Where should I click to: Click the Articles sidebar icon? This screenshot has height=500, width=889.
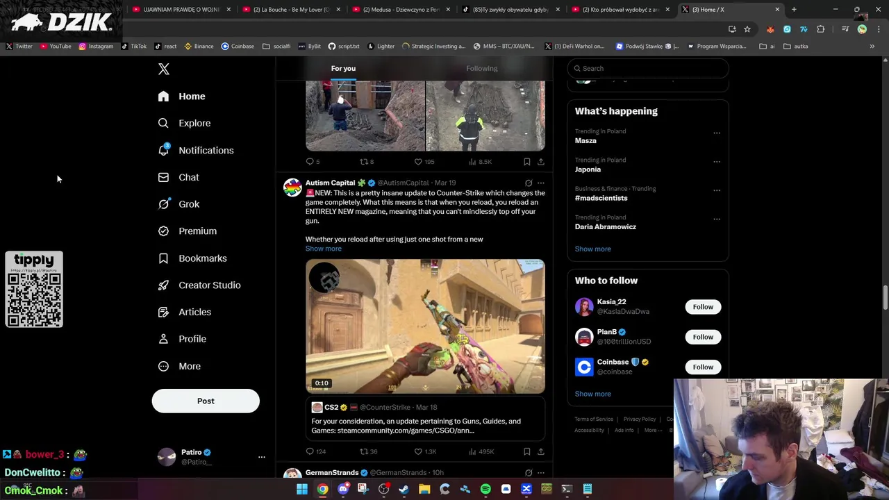[x=163, y=312]
